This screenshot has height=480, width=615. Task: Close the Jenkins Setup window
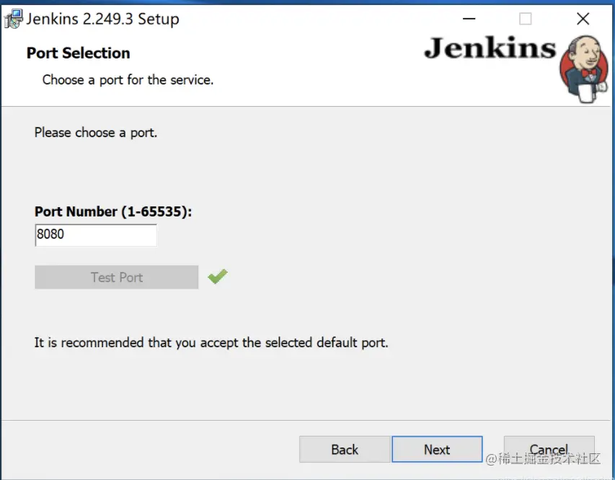tap(583, 19)
